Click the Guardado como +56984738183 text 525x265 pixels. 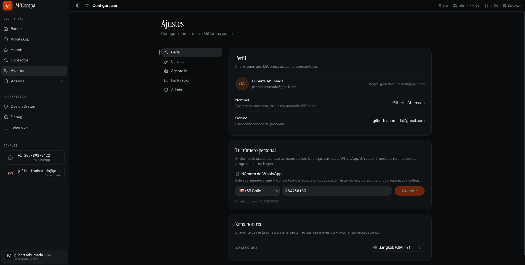pyautogui.click(x=257, y=201)
